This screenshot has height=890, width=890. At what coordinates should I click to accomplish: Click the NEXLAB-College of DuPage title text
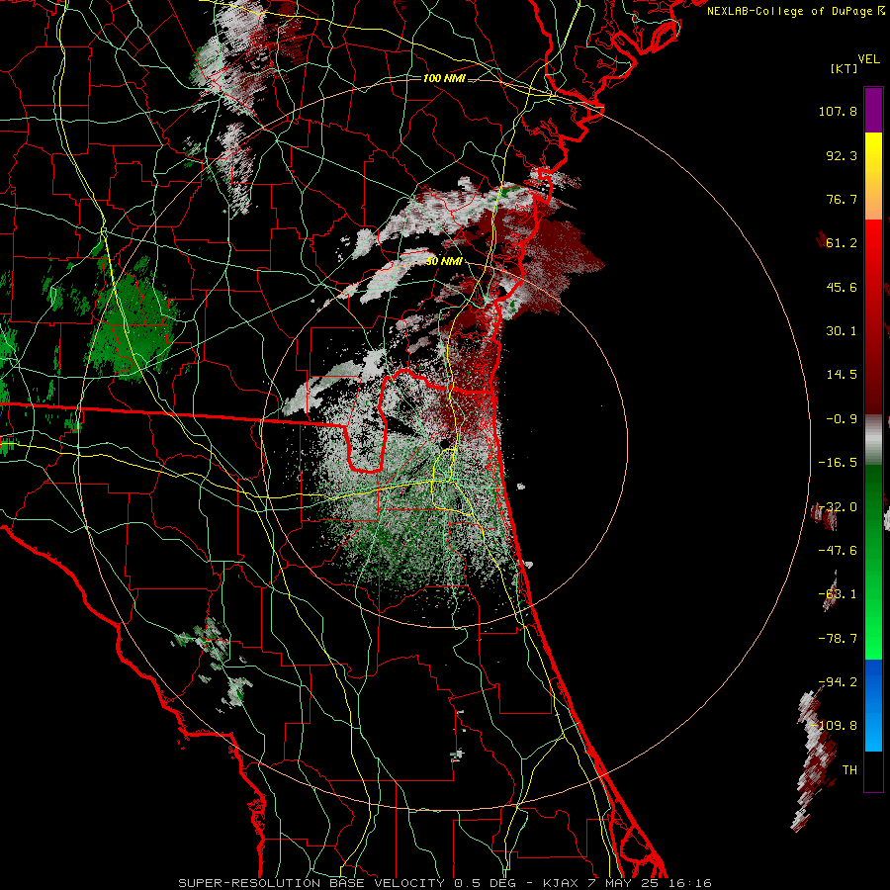pyautogui.click(x=789, y=11)
